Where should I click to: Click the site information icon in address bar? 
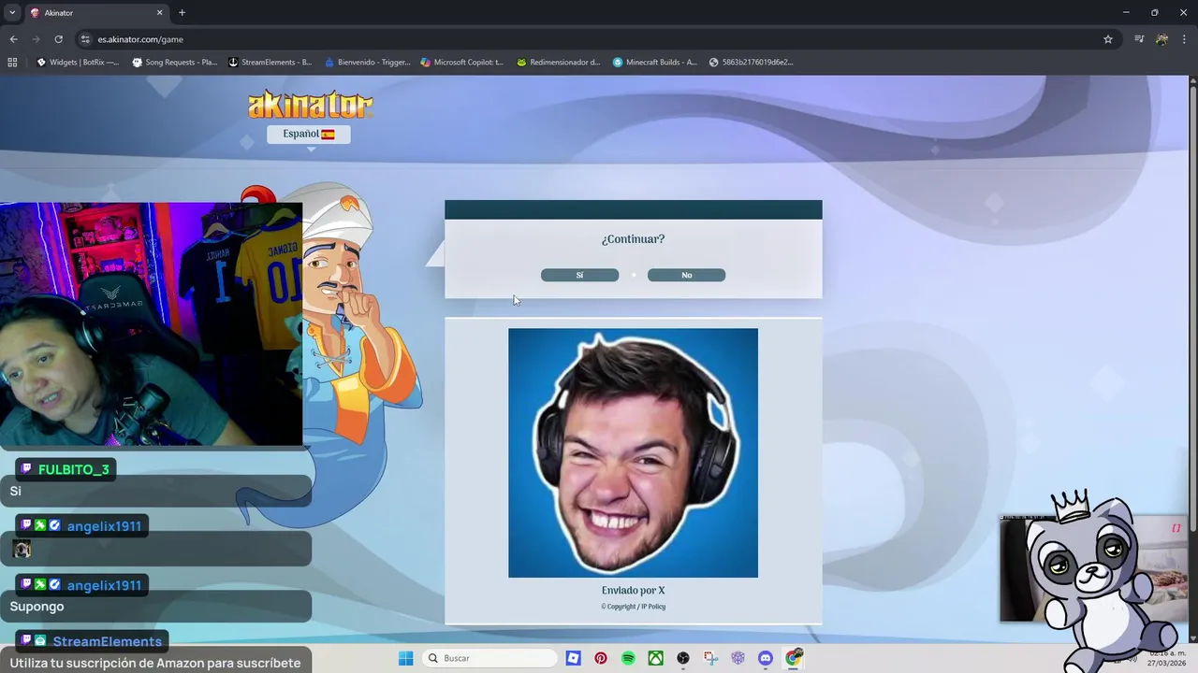pyautogui.click(x=85, y=39)
